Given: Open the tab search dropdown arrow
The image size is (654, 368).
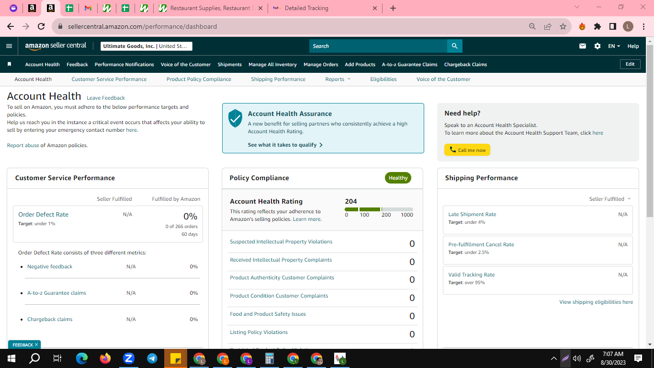Looking at the screenshot, I should click(x=577, y=7).
